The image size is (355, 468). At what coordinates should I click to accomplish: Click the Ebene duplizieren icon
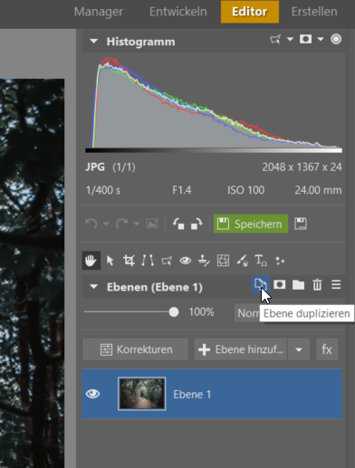click(x=261, y=284)
